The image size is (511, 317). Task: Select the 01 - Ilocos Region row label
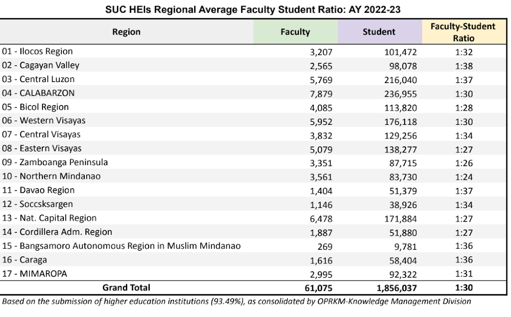coord(37,51)
